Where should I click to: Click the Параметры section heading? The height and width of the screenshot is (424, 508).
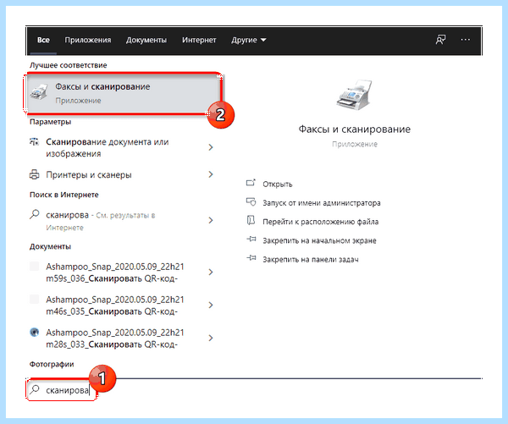coord(50,122)
